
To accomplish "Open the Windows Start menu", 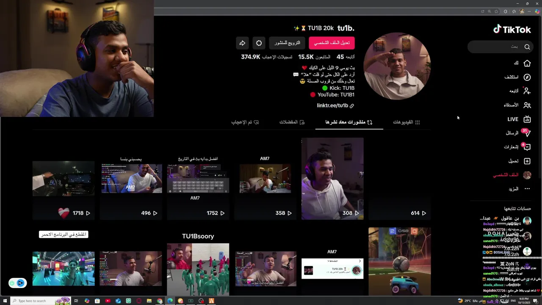I will pyautogui.click(x=5, y=301).
